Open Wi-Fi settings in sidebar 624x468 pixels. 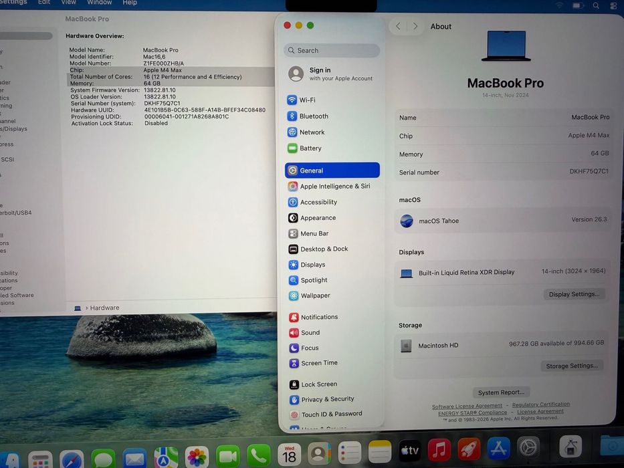[332, 100]
